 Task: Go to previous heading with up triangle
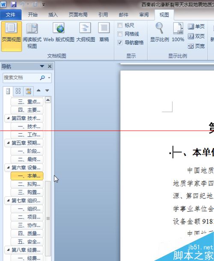pos(39,90)
